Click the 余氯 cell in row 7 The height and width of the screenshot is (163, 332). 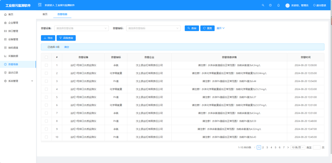pyautogui.click(x=116, y=113)
